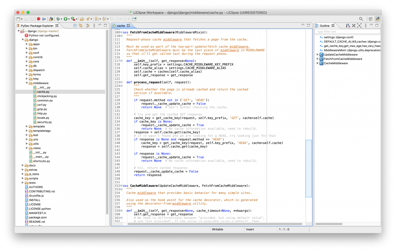Click the green Run button icon
This screenshot has width=396, height=252.
(x=65, y=19)
